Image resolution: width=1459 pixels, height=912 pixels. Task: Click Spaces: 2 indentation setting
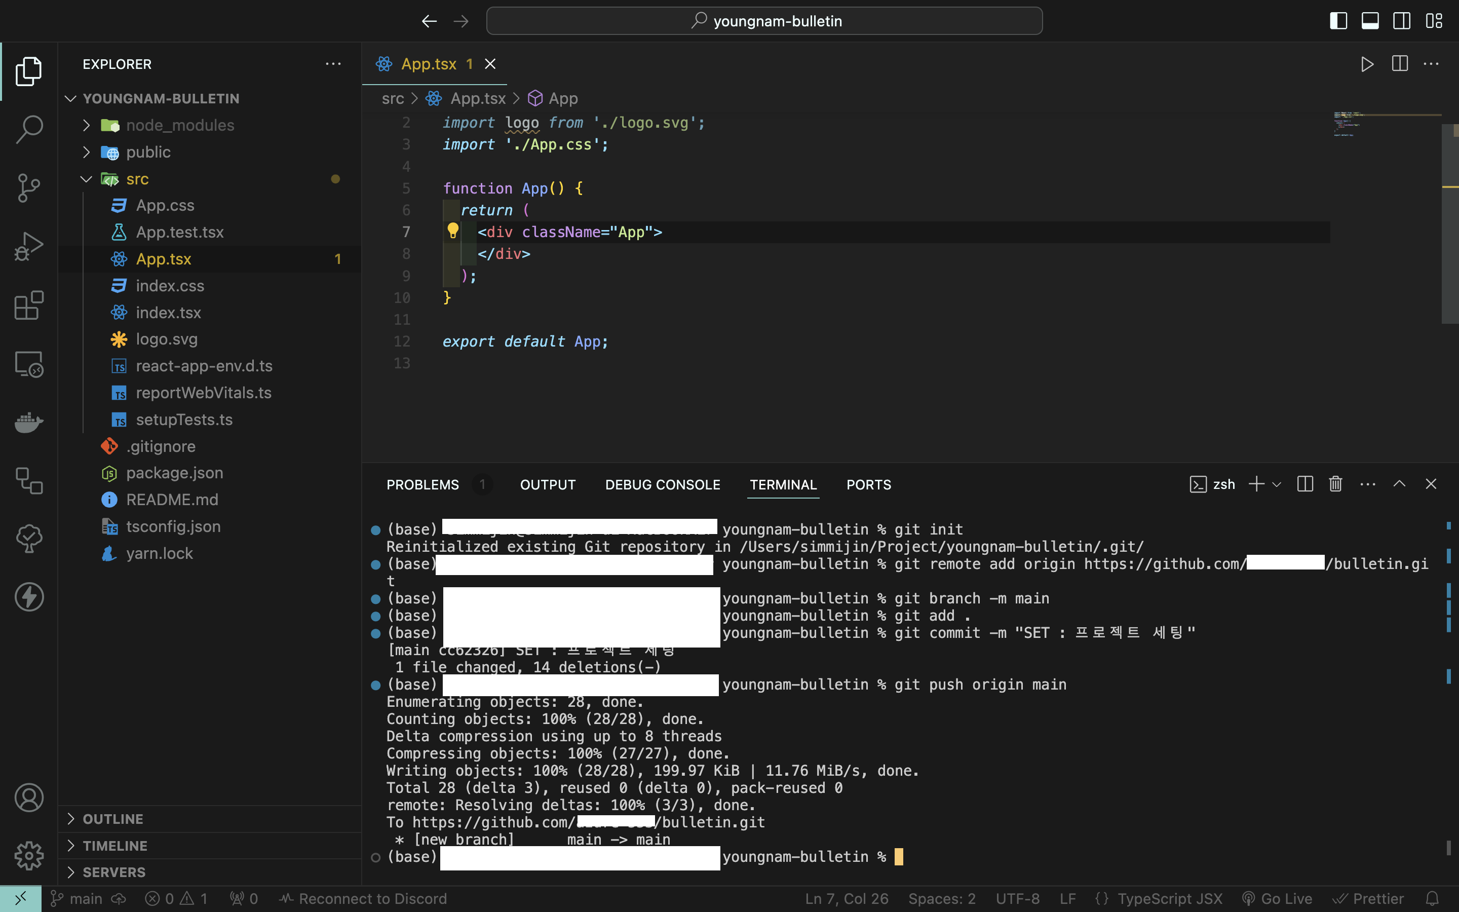[x=942, y=899]
